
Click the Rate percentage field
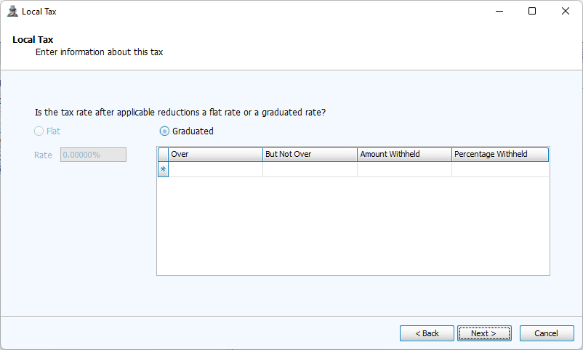pyautogui.click(x=93, y=155)
